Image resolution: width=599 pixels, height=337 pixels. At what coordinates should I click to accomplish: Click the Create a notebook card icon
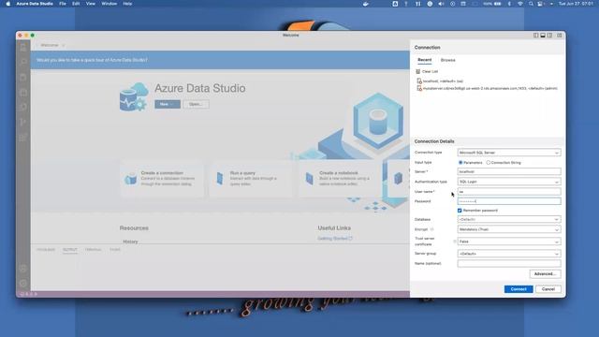point(309,179)
